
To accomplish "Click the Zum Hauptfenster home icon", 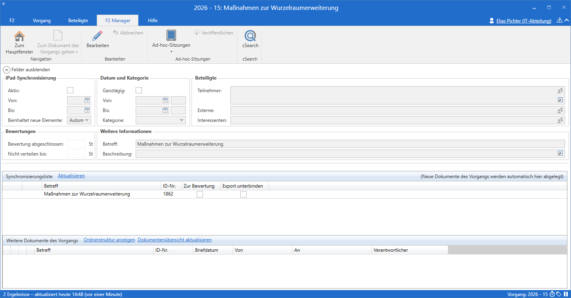I will pyautogui.click(x=19, y=36).
